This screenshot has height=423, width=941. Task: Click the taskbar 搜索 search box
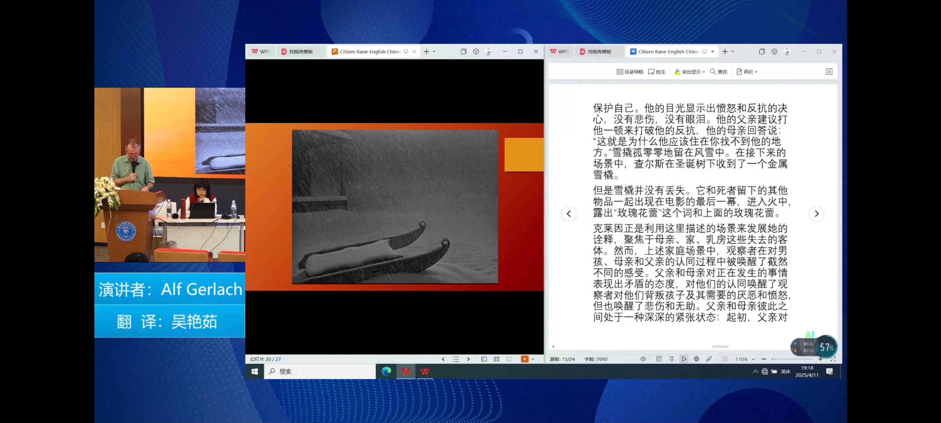click(320, 372)
